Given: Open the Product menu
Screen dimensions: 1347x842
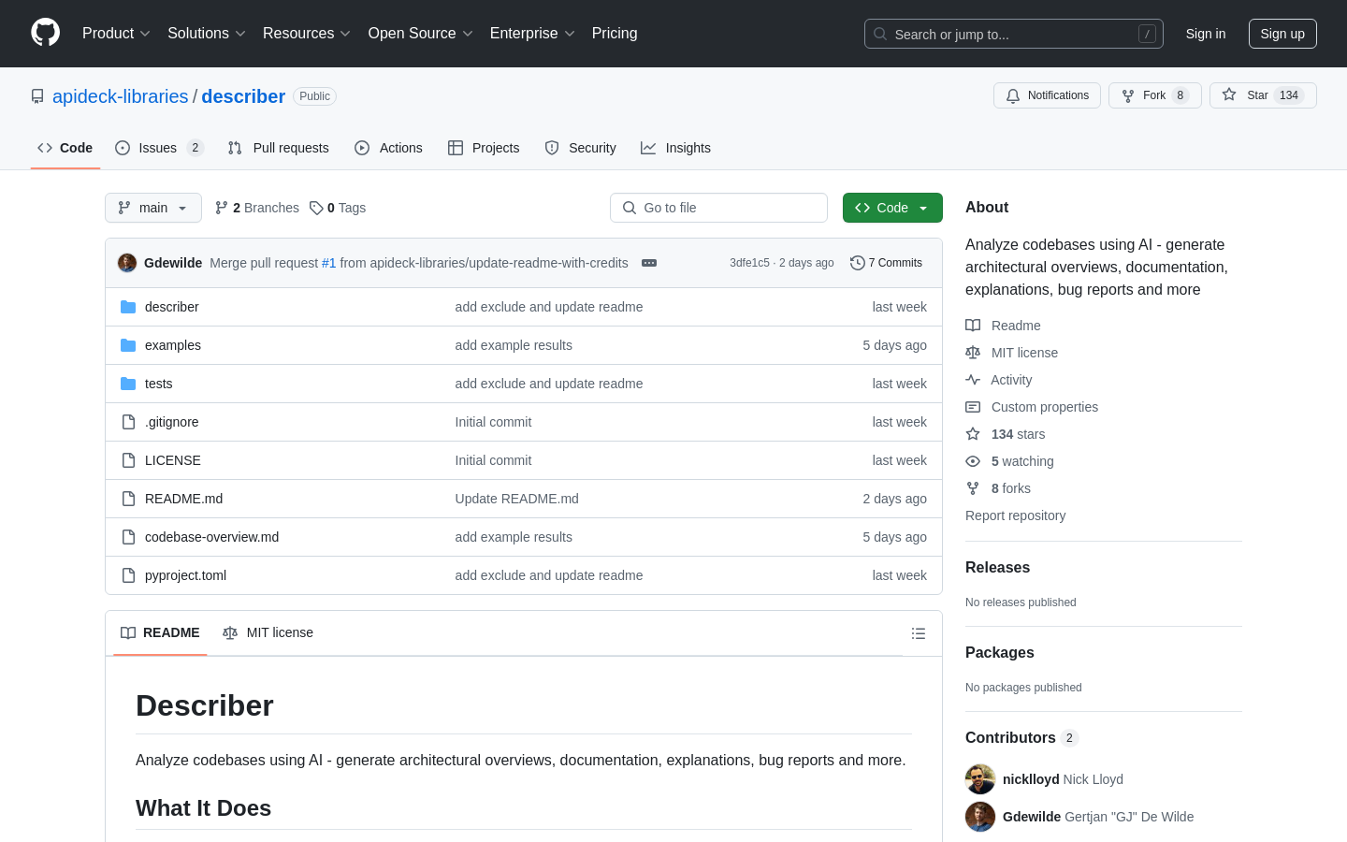Looking at the screenshot, I should [x=116, y=34].
